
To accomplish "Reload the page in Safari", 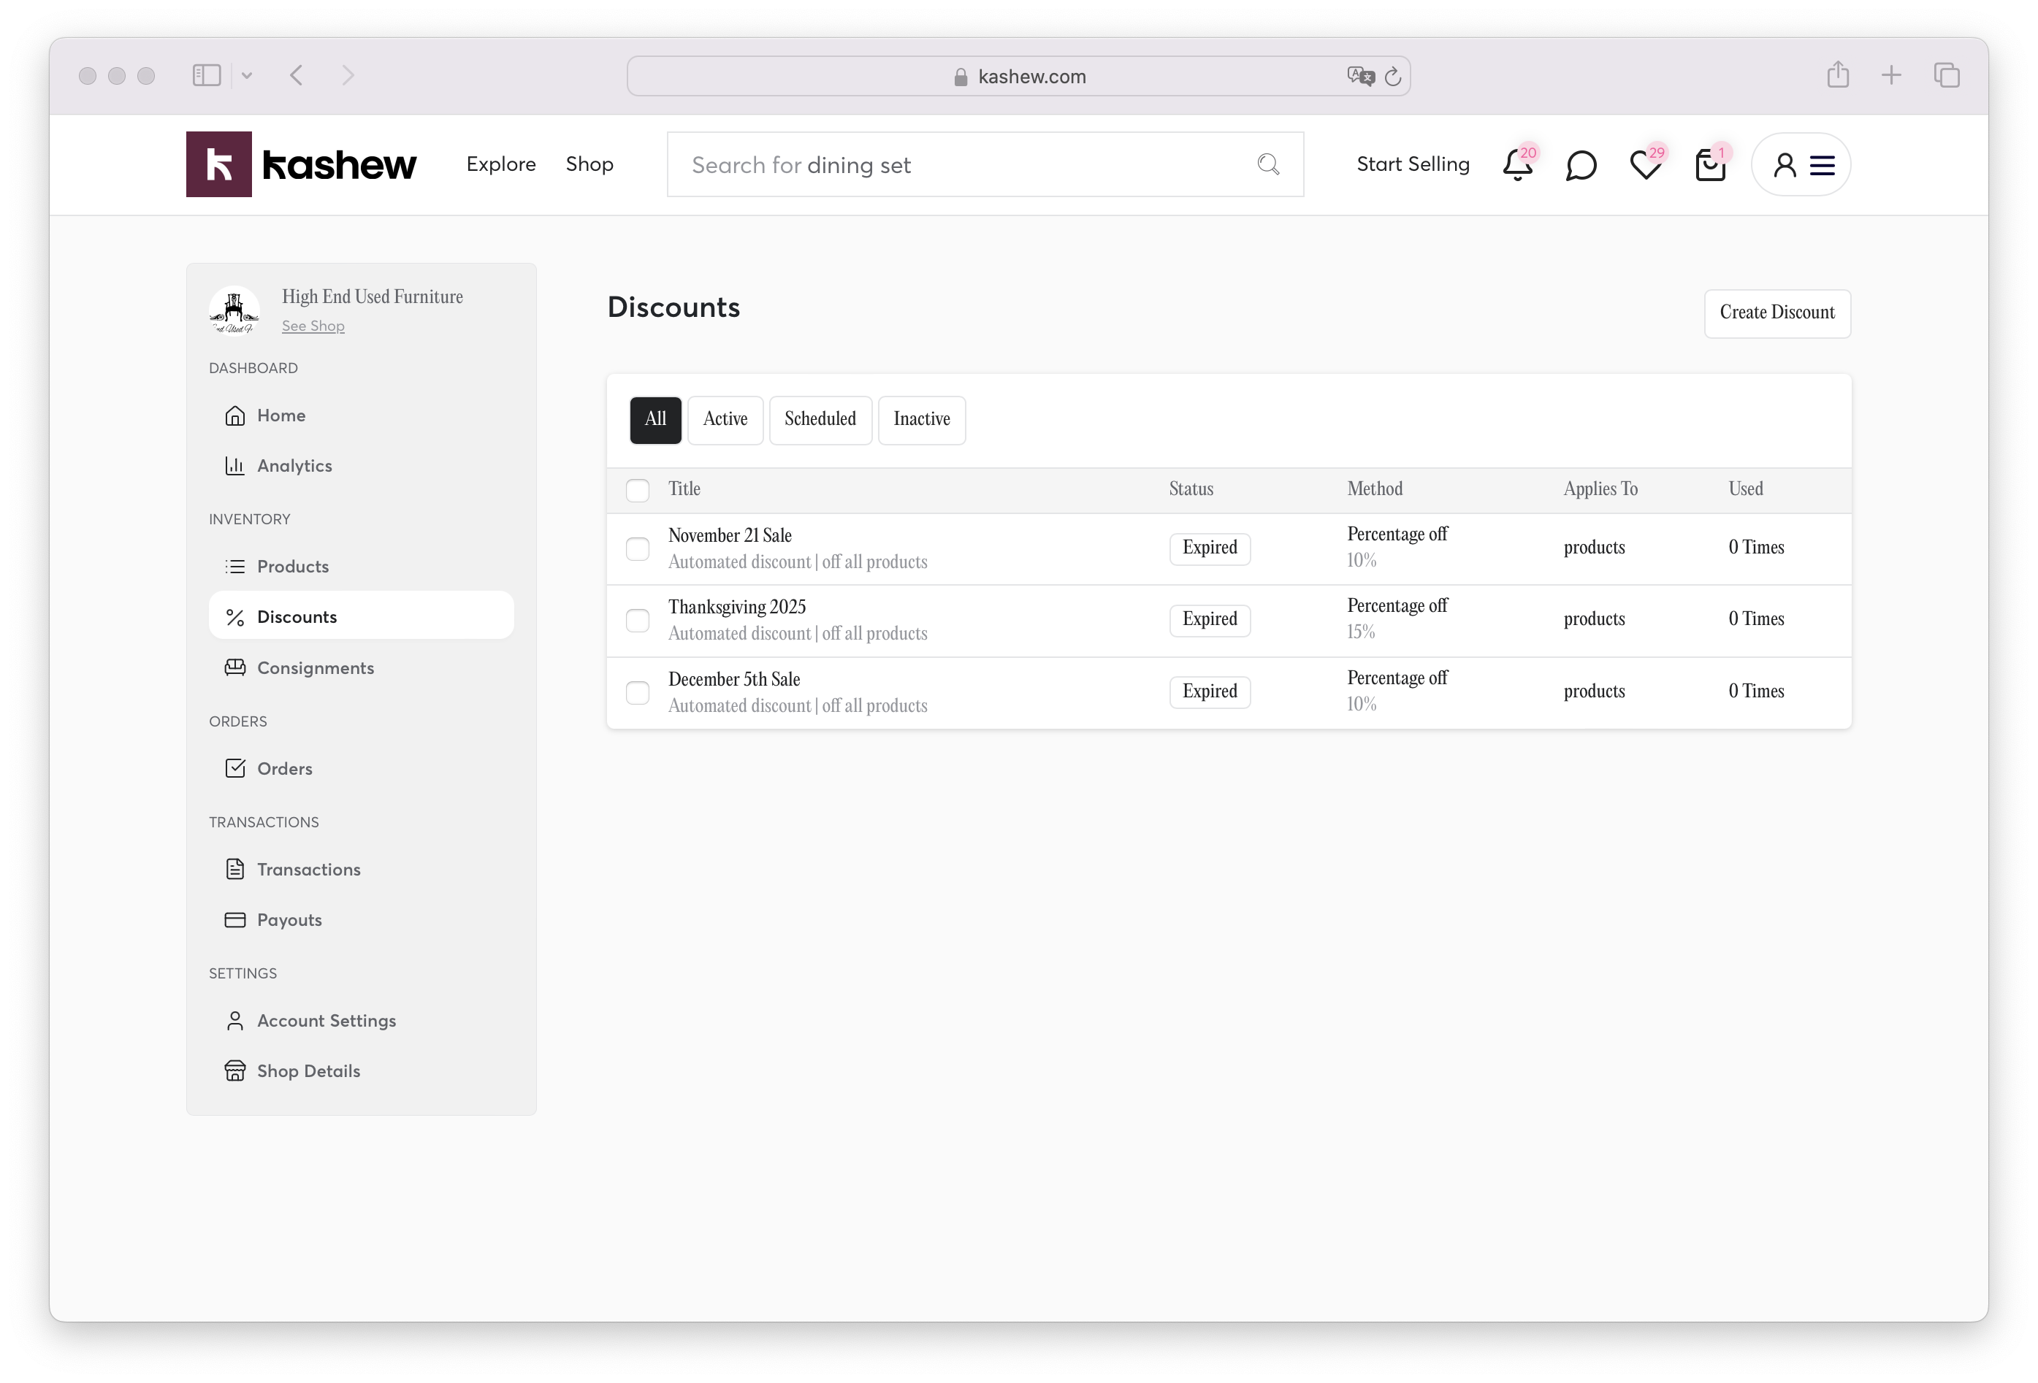I will pos(1392,77).
